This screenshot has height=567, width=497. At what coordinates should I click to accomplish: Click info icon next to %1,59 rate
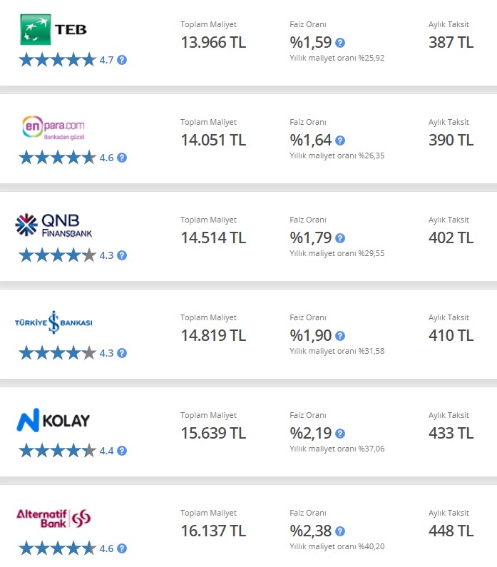point(340,43)
